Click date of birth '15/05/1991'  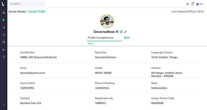point(27,88)
